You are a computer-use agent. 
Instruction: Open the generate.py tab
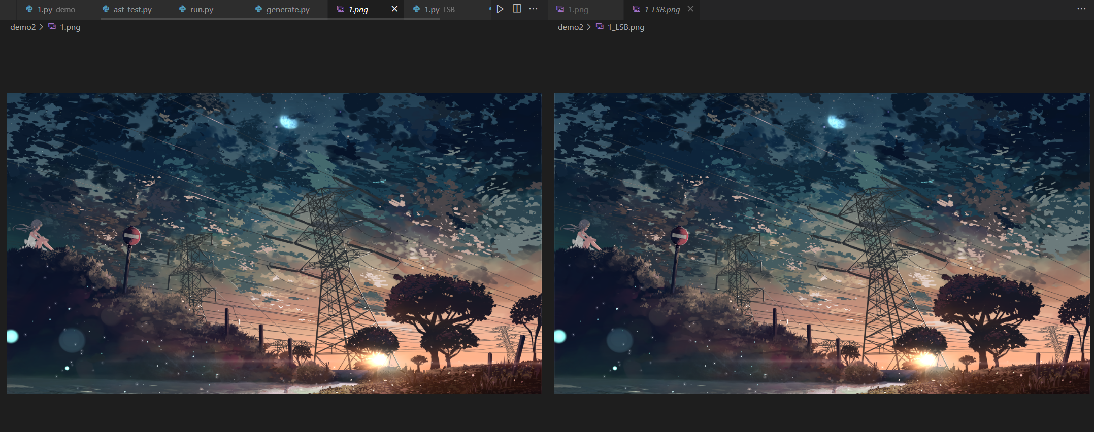pos(287,9)
